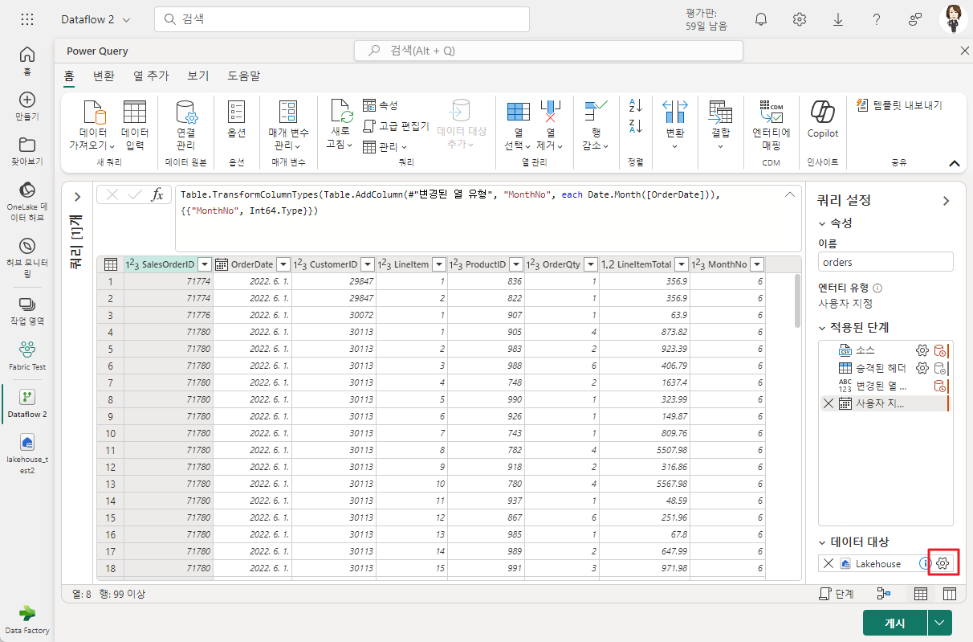Click the download icon in top bar

pos(838,19)
